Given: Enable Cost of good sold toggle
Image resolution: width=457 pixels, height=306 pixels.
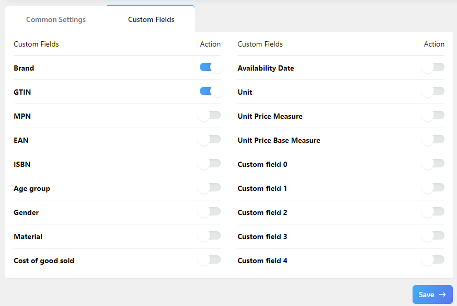Looking at the screenshot, I should coord(210,260).
